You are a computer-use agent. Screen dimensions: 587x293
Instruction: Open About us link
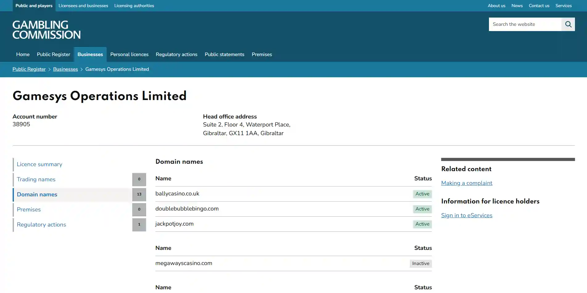(496, 6)
